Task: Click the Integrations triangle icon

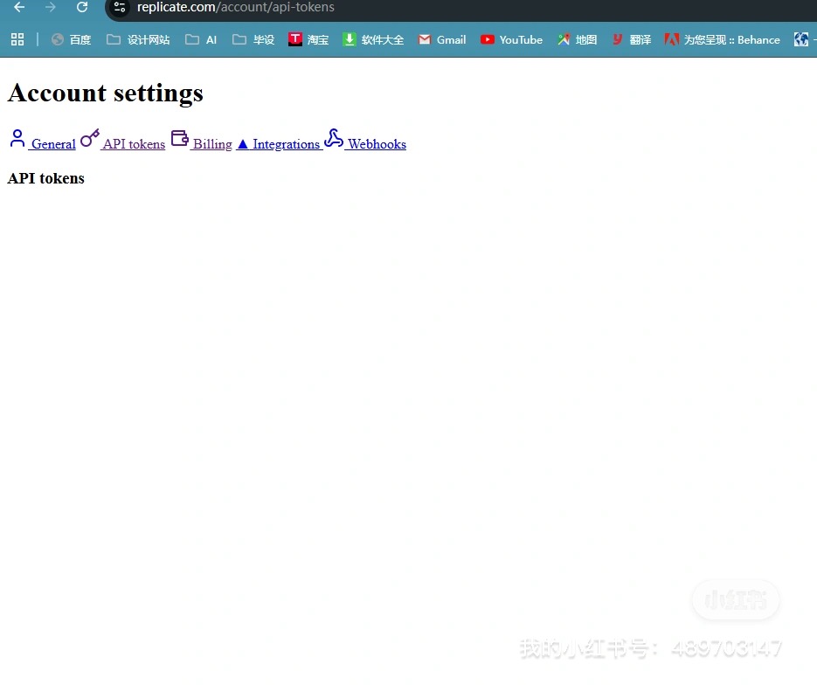Action: pos(242,144)
